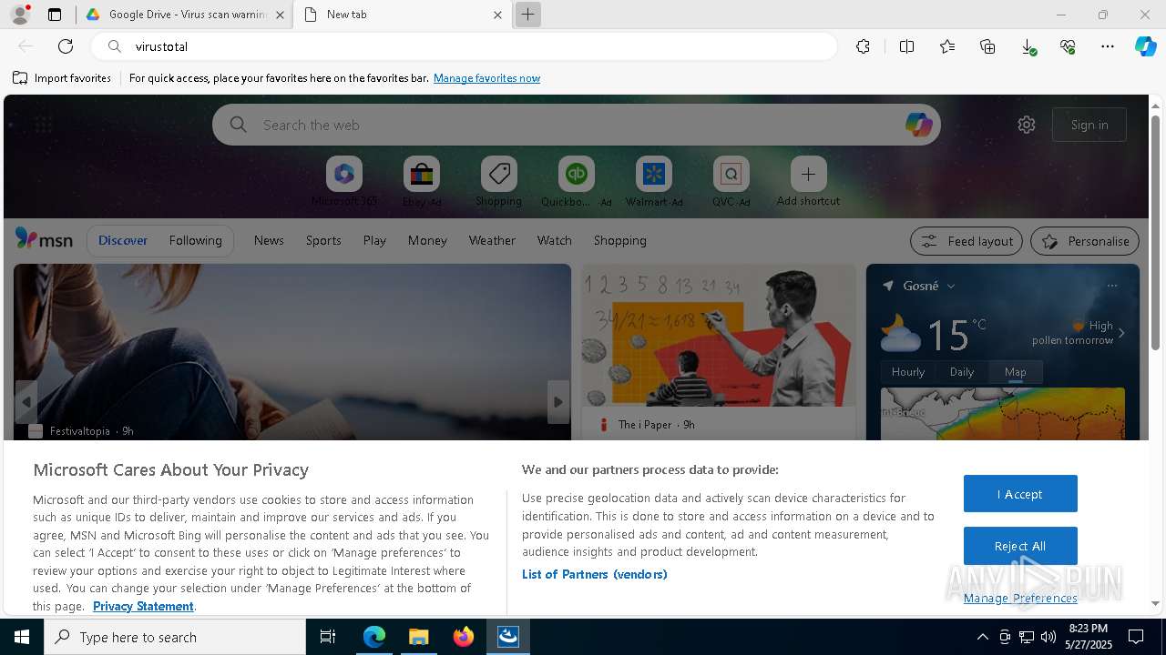Open the Sports menu item
This screenshot has width=1166, height=655.
tap(323, 240)
